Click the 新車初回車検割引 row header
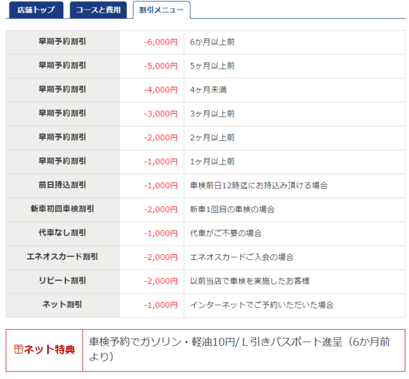This screenshot has width=409, height=379. (x=63, y=209)
